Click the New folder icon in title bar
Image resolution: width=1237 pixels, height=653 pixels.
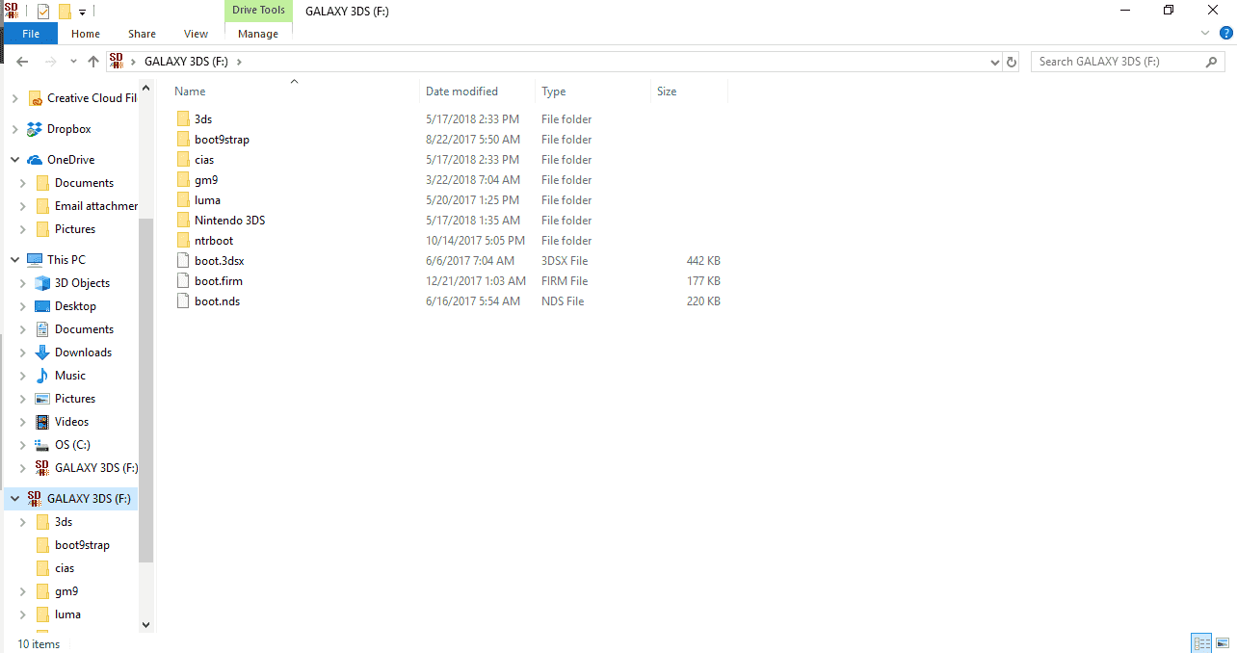(x=65, y=12)
